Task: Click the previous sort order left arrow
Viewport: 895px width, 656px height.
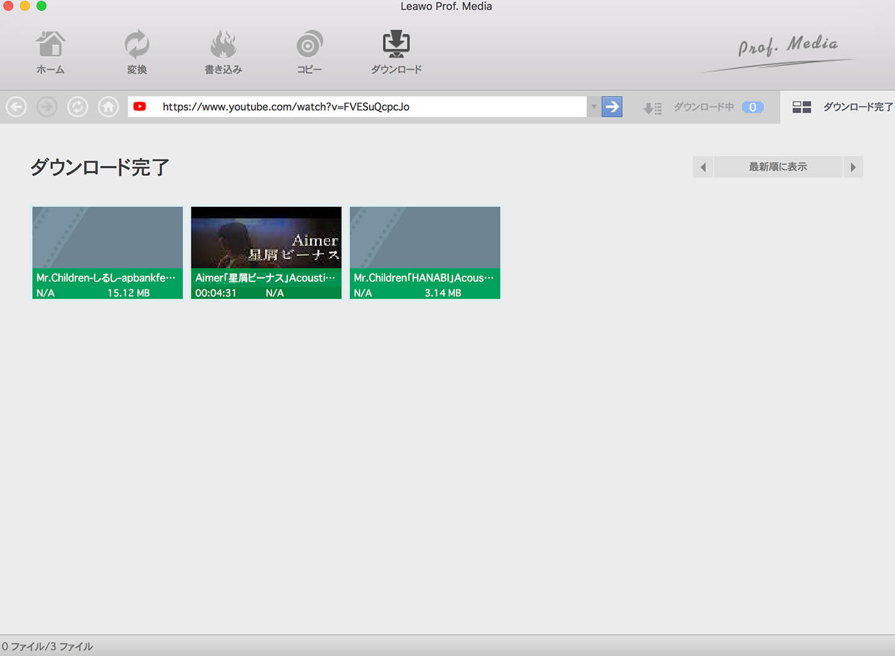Action: click(703, 167)
